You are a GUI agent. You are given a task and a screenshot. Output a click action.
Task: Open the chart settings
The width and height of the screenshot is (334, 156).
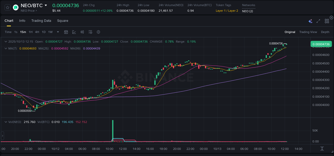point(98,32)
